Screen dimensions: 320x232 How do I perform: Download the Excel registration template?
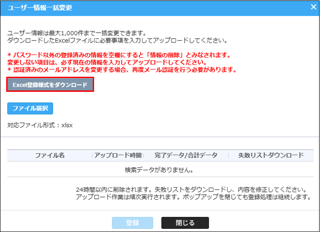pos(50,85)
